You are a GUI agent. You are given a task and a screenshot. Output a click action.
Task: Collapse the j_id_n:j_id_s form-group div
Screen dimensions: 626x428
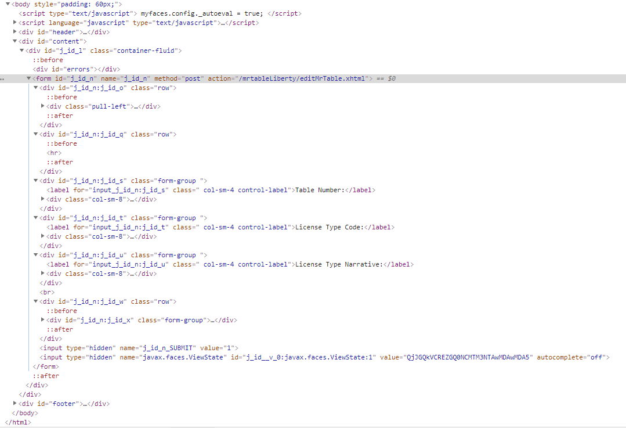click(35, 181)
